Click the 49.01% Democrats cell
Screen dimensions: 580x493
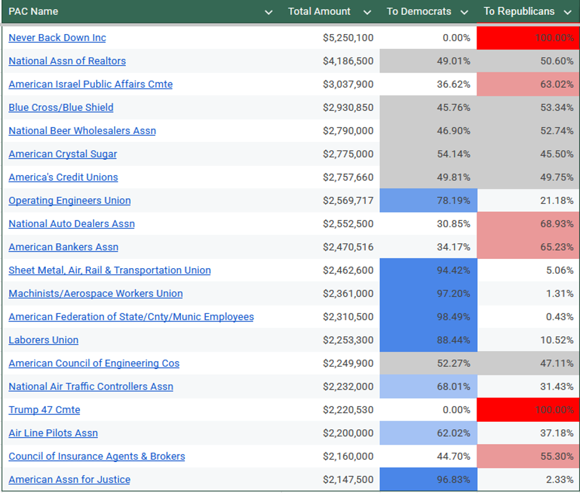[x=428, y=61]
